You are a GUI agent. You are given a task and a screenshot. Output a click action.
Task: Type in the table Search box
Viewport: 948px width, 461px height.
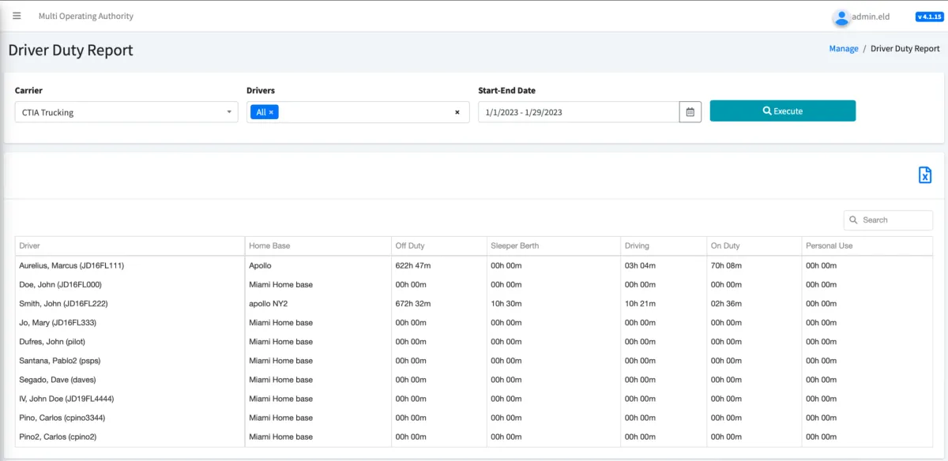pyautogui.click(x=894, y=220)
